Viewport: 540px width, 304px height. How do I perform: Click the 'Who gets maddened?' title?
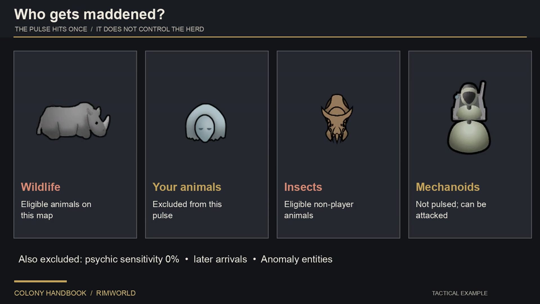pos(89,14)
